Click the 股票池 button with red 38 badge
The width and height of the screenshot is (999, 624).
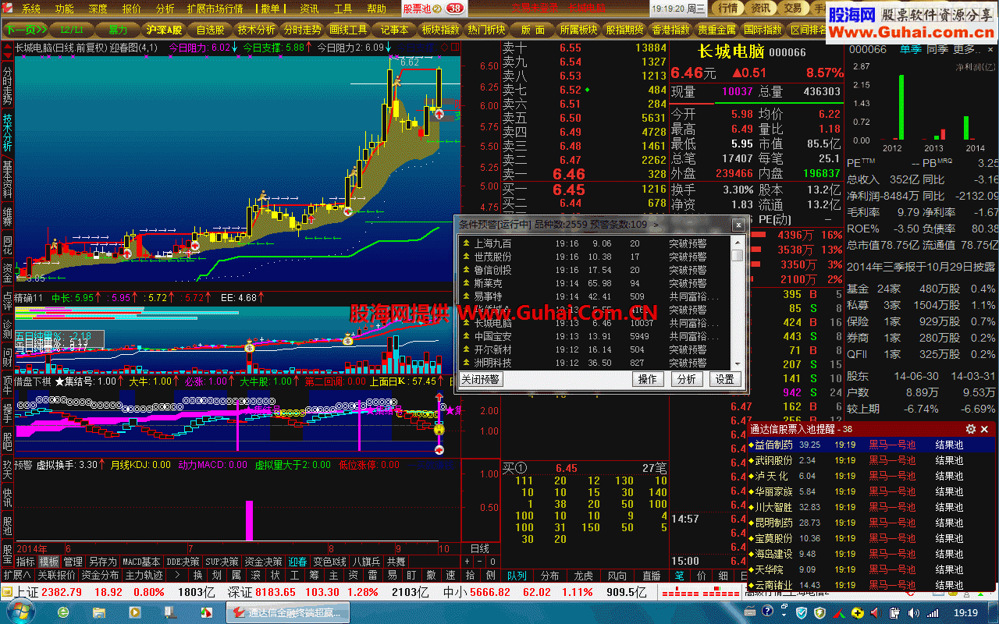[x=434, y=9]
